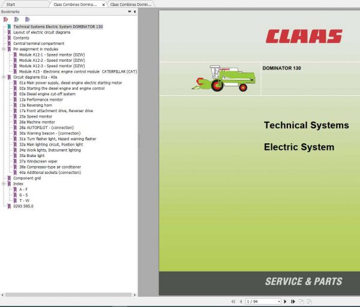Click the bookmarks scrollbar right arrow

click(x=134, y=295)
